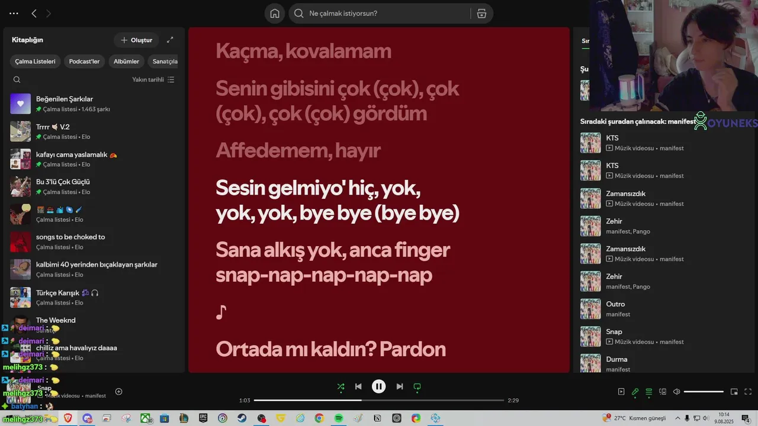Toggle repeat mode
The image size is (758, 426).
pos(417,386)
